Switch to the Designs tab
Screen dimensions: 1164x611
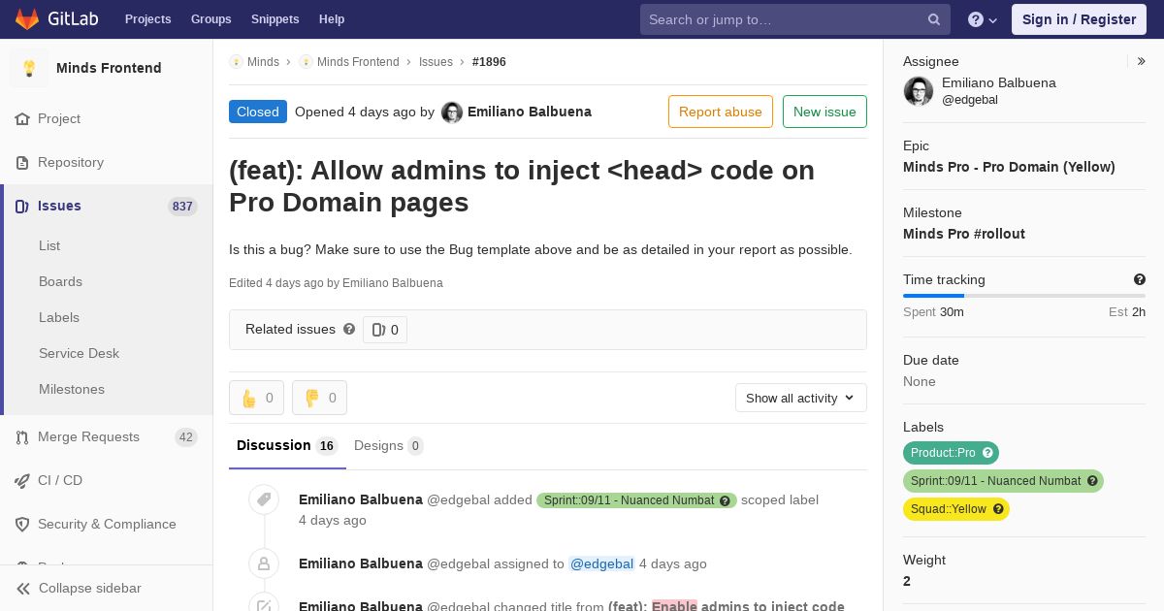tap(389, 445)
